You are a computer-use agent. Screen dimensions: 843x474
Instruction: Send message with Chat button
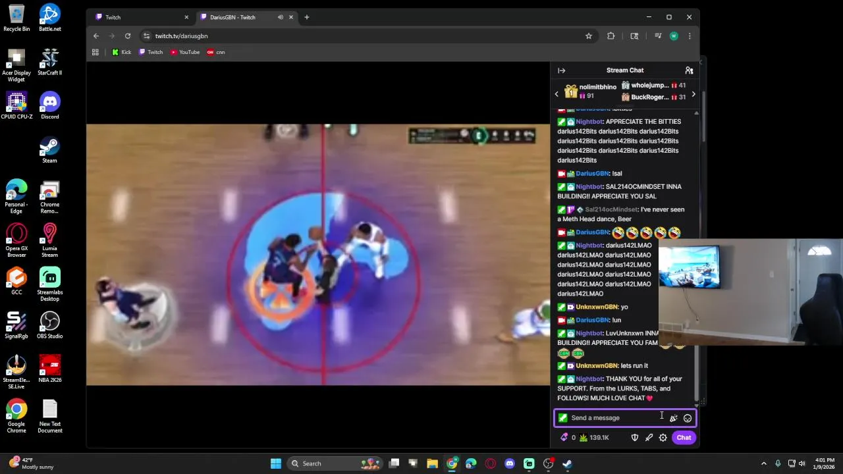coord(684,437)
